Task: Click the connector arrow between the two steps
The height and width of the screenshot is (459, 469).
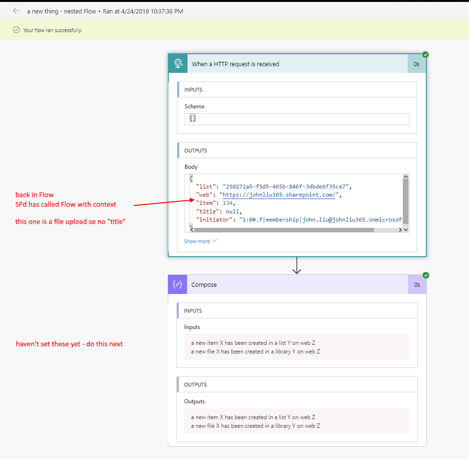Action: 297,266
